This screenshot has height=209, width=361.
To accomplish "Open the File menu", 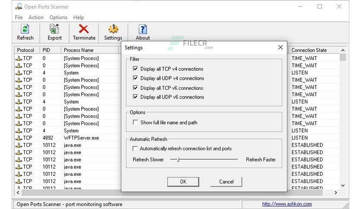I will pos(19,17).
